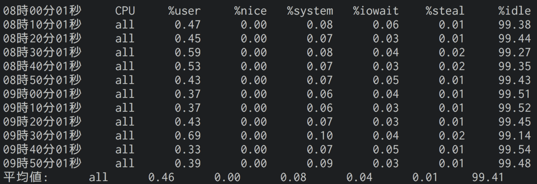The image size is (537, 184).
Task: Select the %system column header
Action: [310, 11]
